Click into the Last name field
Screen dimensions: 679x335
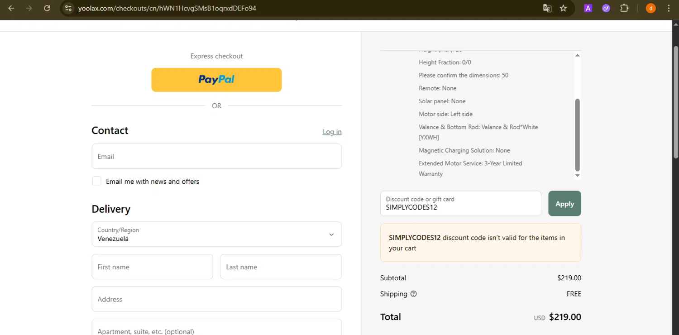pyautogui.click(x=281, y=267)
